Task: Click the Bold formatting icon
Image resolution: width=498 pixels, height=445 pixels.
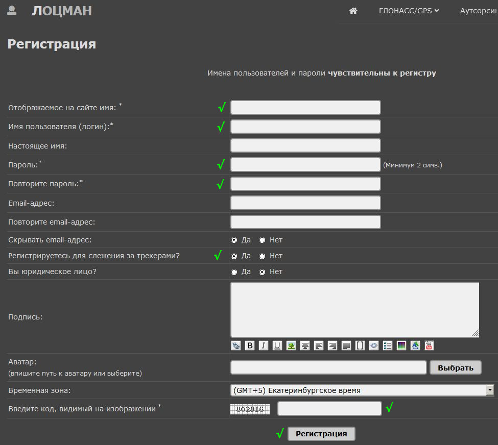Action: coord(250,345)
